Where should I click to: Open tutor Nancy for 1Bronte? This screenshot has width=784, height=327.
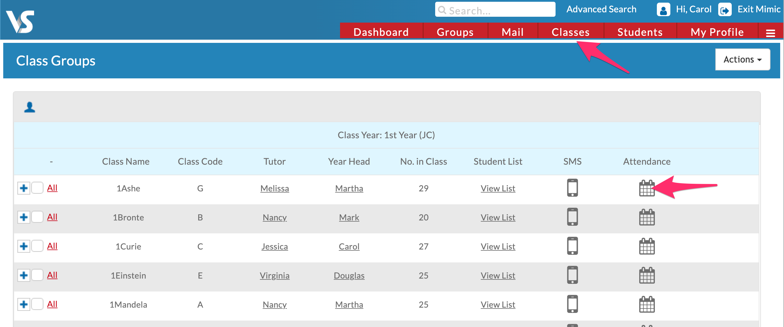pos(275,218)
